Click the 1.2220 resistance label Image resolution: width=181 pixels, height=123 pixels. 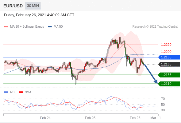[x=166, y=45]
